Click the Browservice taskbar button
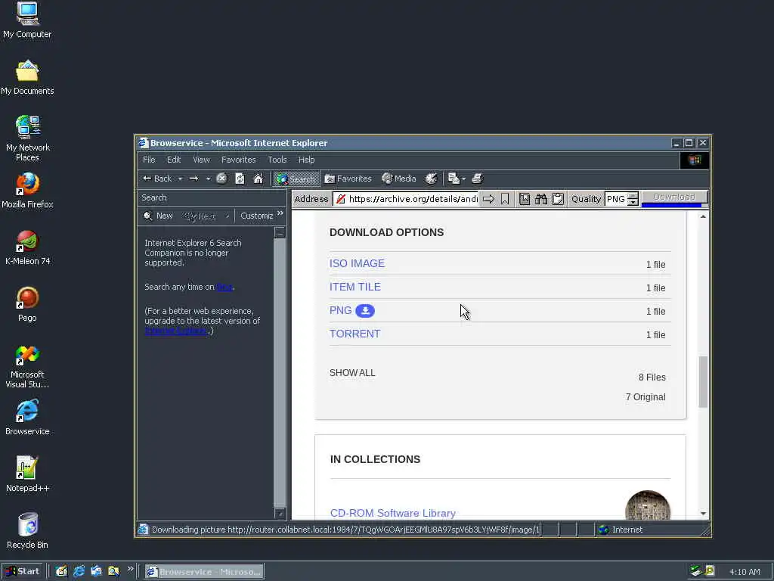The width and height of the screenshot is (774, 581). tap(204, 572)
